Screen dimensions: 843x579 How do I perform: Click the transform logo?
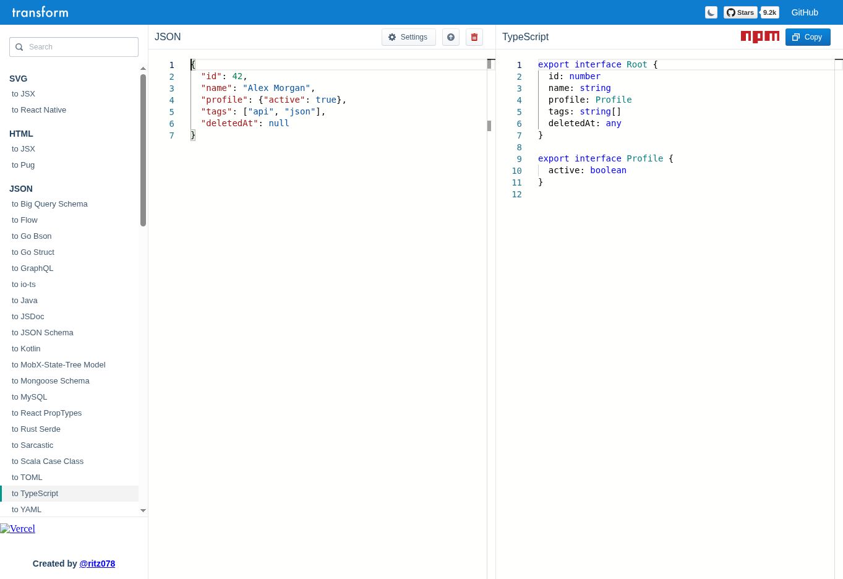point(40,12)
